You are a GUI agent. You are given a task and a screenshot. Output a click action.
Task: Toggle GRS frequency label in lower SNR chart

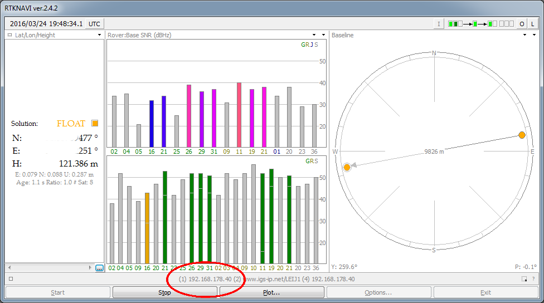pos(311,162)
